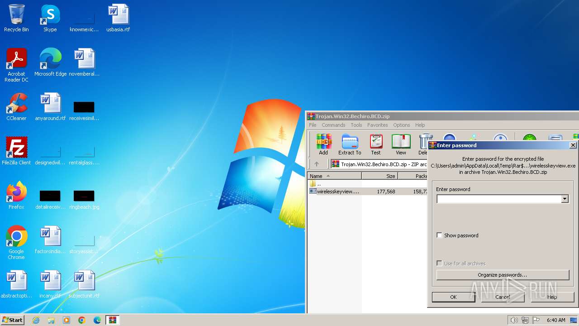Image resolution: width=579 pixels, height=326 pixels.
Task: Select the parent folder '..' entry
Action: click(x=316, y=184)
